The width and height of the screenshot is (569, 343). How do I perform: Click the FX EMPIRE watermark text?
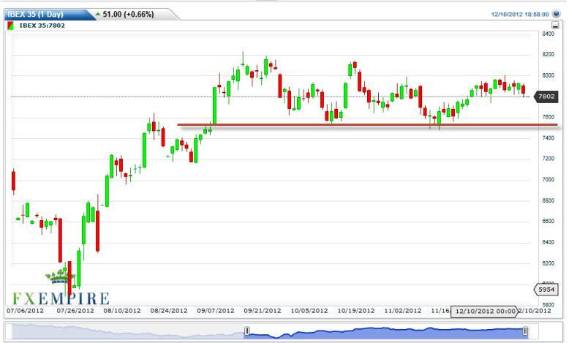[x=61, y=298]
